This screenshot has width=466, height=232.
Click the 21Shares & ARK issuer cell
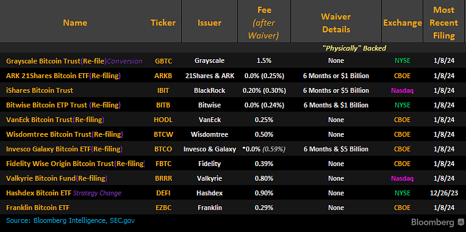(x=210, y=76)
